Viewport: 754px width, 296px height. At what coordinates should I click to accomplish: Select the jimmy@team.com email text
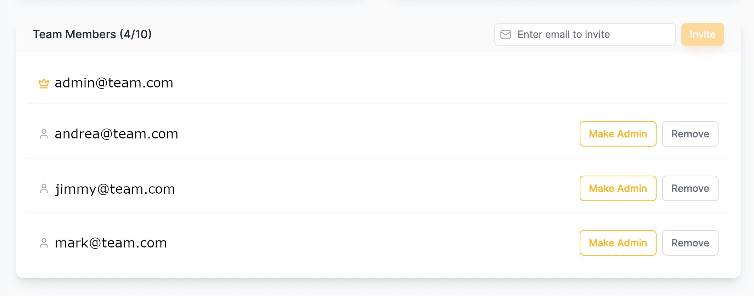coord(115,189)
